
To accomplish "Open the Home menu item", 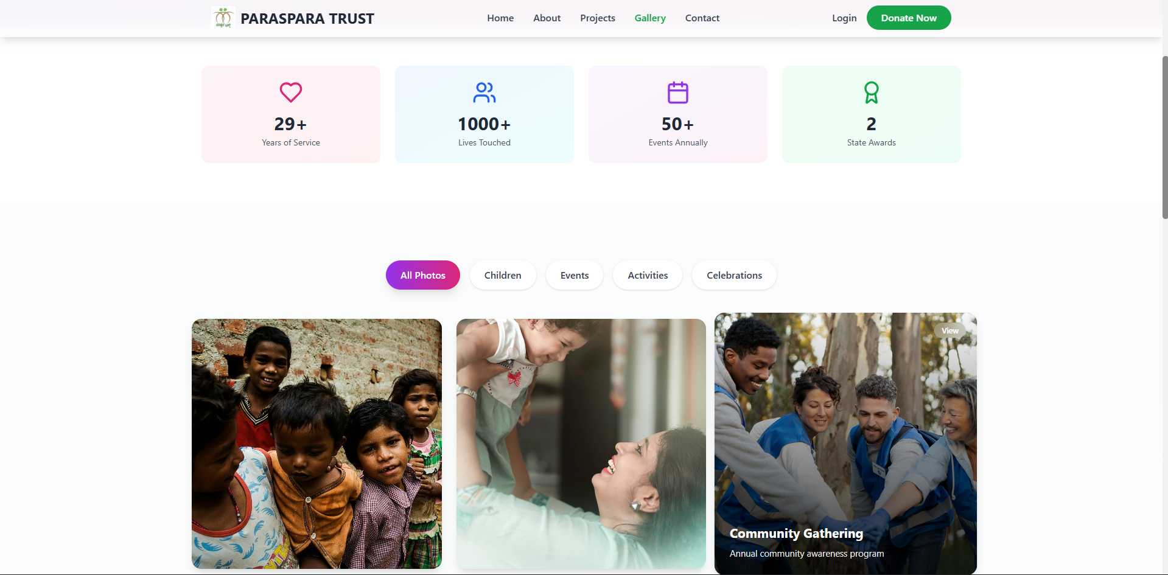I will point(500,18).
